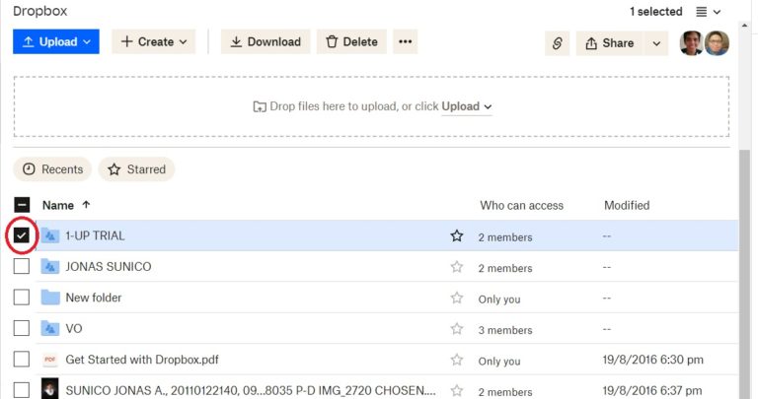Click the Download button
Image resolution: width=758 pixels, height=399 pixels.
[265, 42]
